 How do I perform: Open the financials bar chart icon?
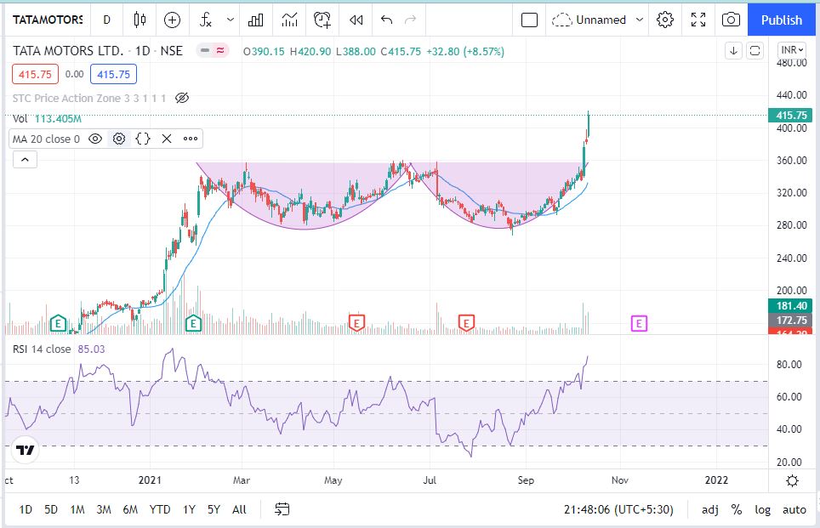click(x=256, y=20)
